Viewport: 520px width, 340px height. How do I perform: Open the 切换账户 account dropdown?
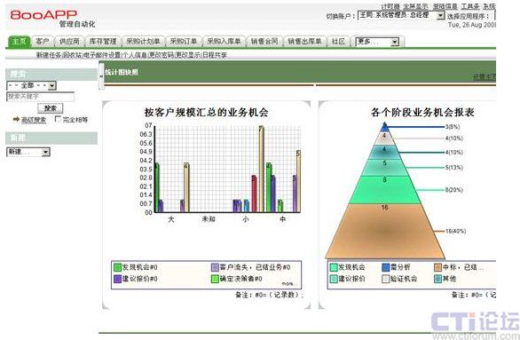coord(401,15)
